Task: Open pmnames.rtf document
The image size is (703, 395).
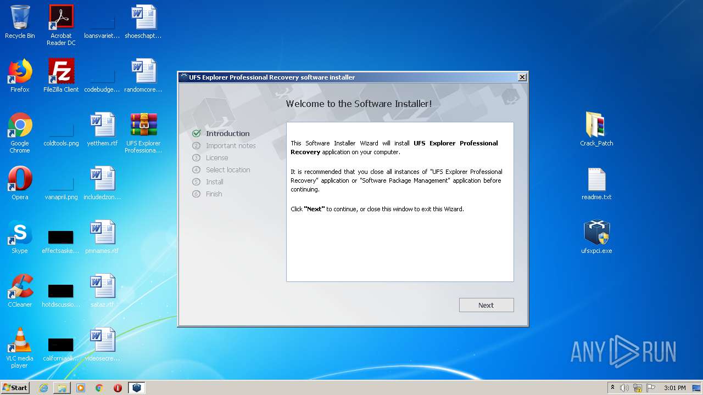Action: [102, 237]
